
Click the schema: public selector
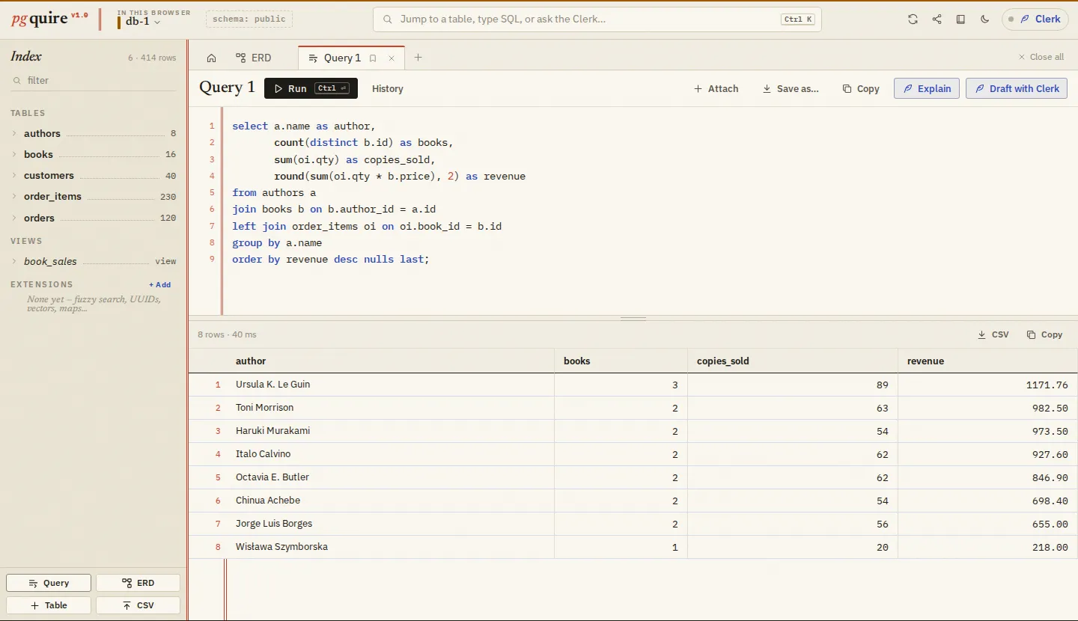[x=249, y=19]
